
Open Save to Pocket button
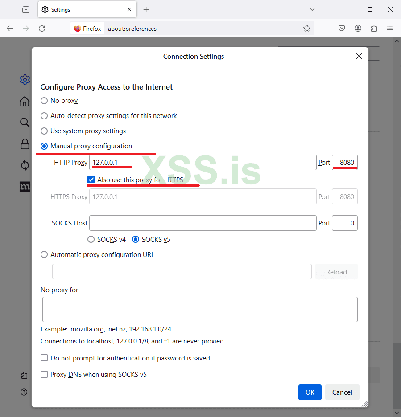342,28
